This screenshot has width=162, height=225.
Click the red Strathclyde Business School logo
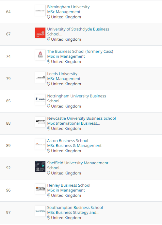tap(40, 33)
